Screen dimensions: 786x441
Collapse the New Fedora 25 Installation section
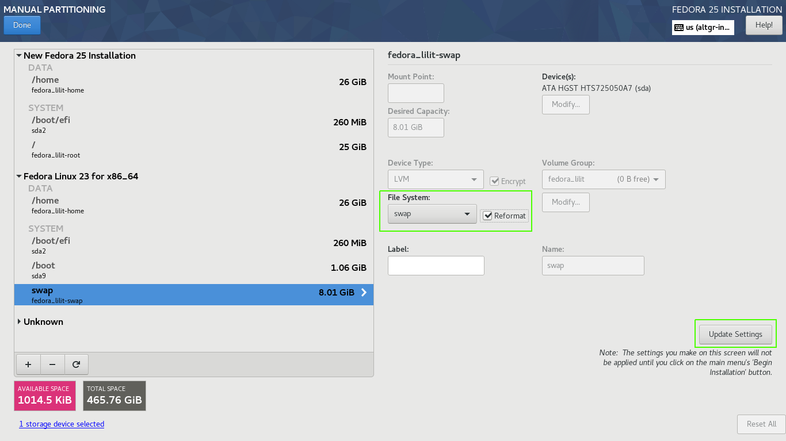19,56
